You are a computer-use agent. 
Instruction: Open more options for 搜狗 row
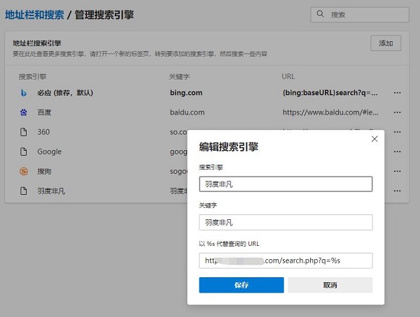click(x=397, y=171)
